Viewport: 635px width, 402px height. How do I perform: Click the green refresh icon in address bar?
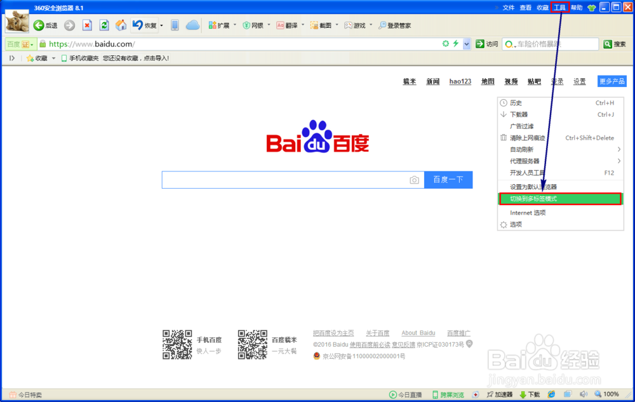[446, 44]
